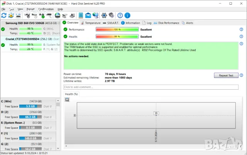The width and height of the screenshot is (247, 155).
Task: Open the Configuration menu
Action: click(x=46, y=9)
